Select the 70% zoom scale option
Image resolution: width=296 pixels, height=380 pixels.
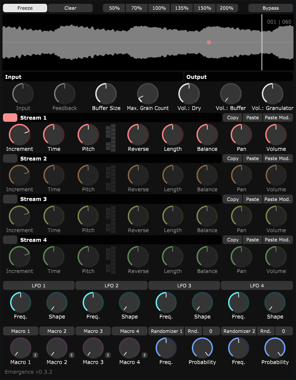pyautogui.click(x=136, y=8)
